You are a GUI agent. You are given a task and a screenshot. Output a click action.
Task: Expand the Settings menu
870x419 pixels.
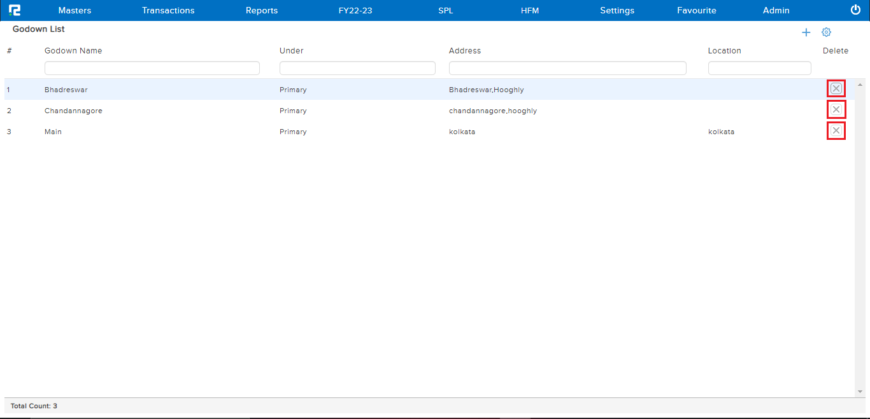click(617, 11)
